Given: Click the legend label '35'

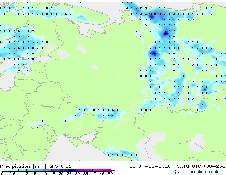Looking at the screenshot, I should coord(86,174).
